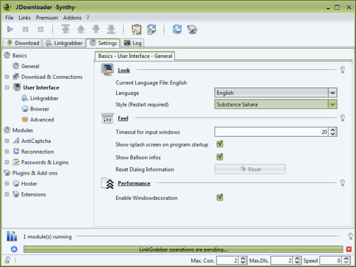The height and width of the screenshot is (267, 356).
Task: Open the Premium menu
Action: pos(47,18)
